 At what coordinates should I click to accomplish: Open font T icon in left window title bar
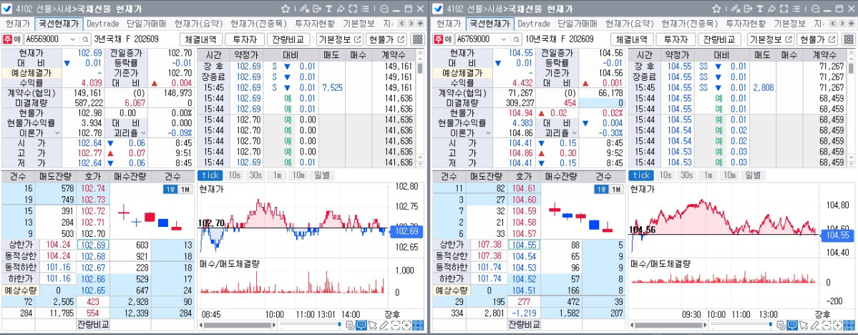coord(329,9)
